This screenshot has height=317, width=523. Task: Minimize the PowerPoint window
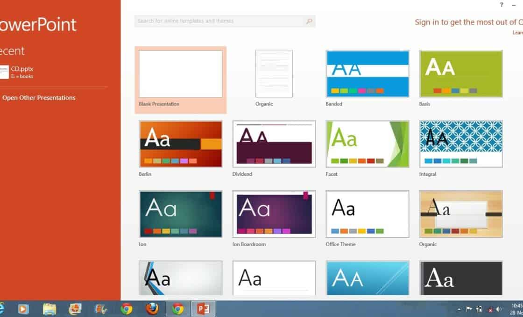514,5
